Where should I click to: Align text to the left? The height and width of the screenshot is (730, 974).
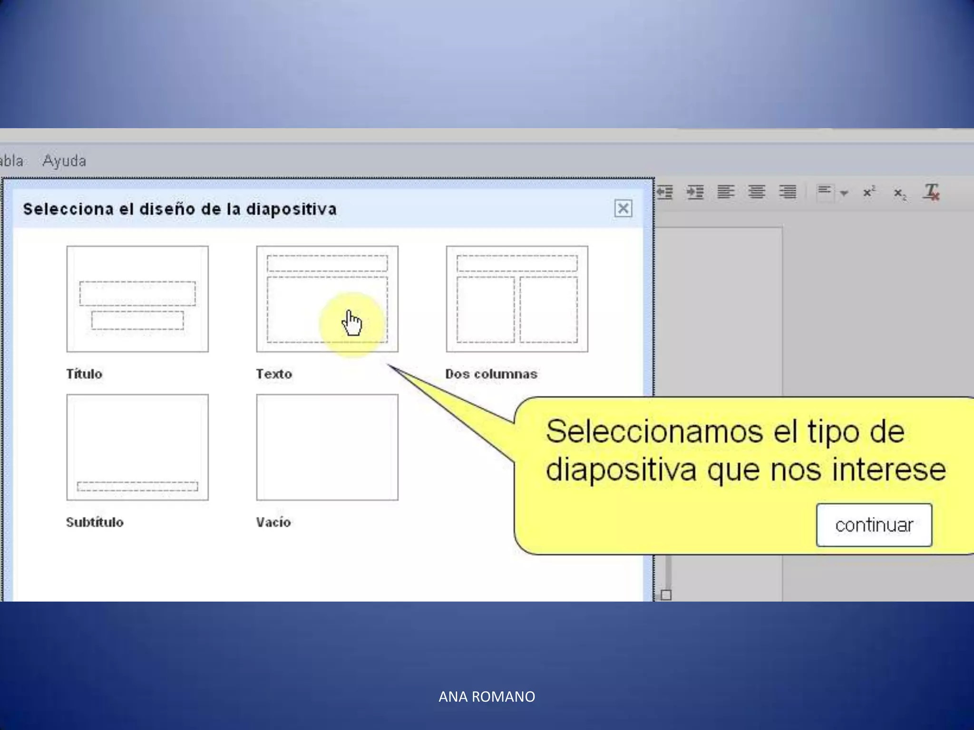pyautogui.click(x=726, y=192)
